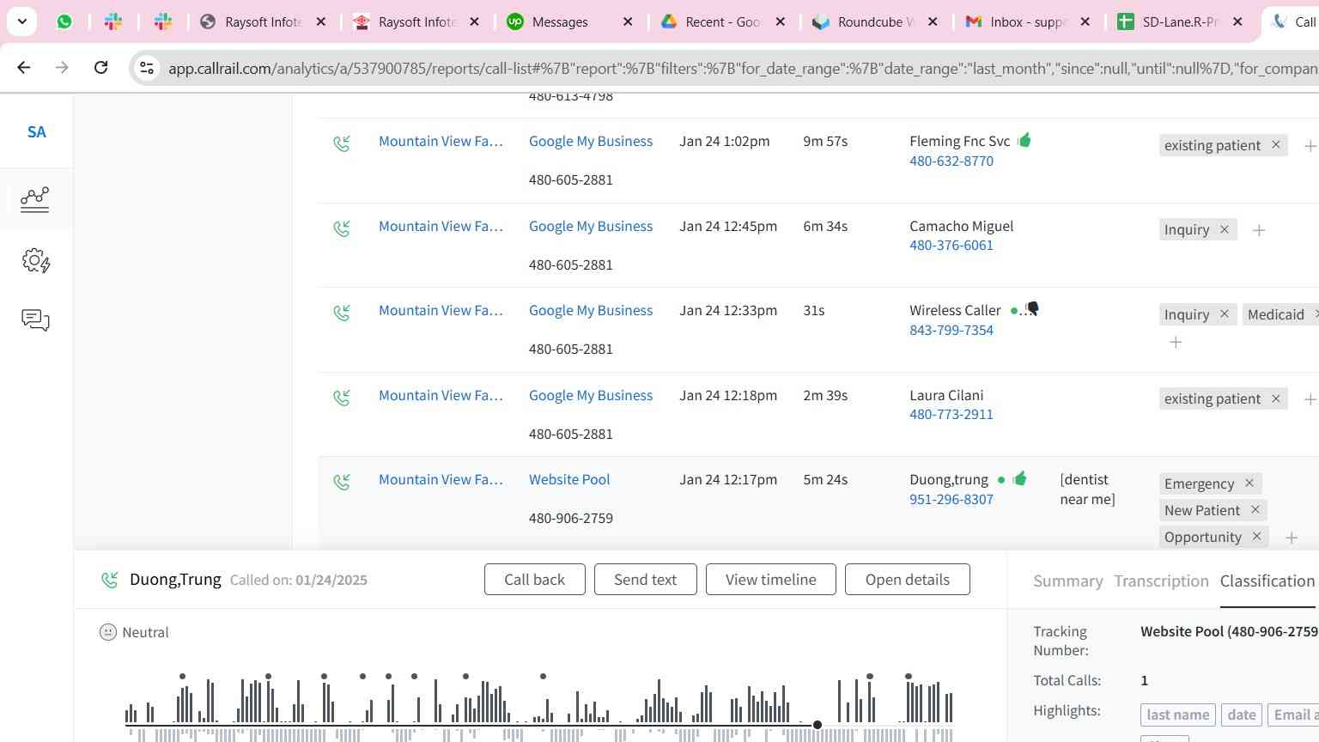Remove the Opportunity tag
Screen dimensions: 1319x742
(x=1257, y=536)
